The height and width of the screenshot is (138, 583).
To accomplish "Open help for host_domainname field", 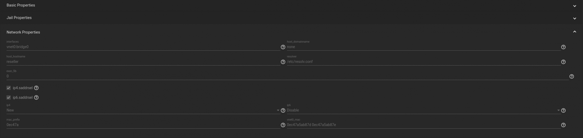I will coord(563,47).
